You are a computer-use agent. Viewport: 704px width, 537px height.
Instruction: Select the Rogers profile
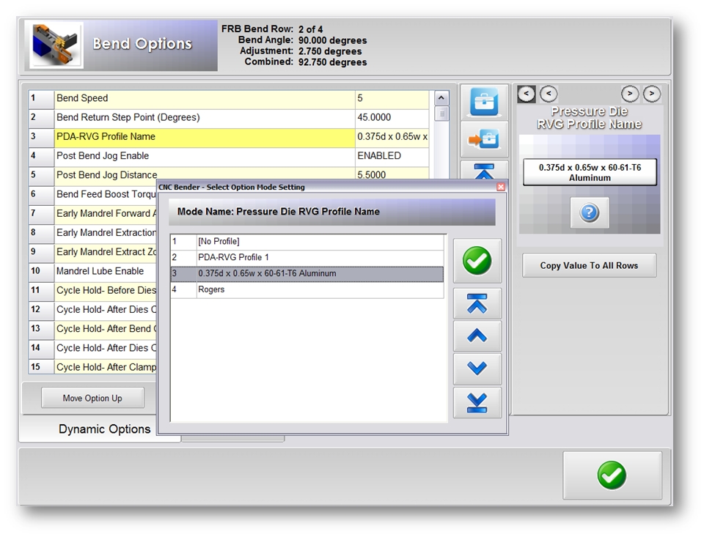(308, 290)
